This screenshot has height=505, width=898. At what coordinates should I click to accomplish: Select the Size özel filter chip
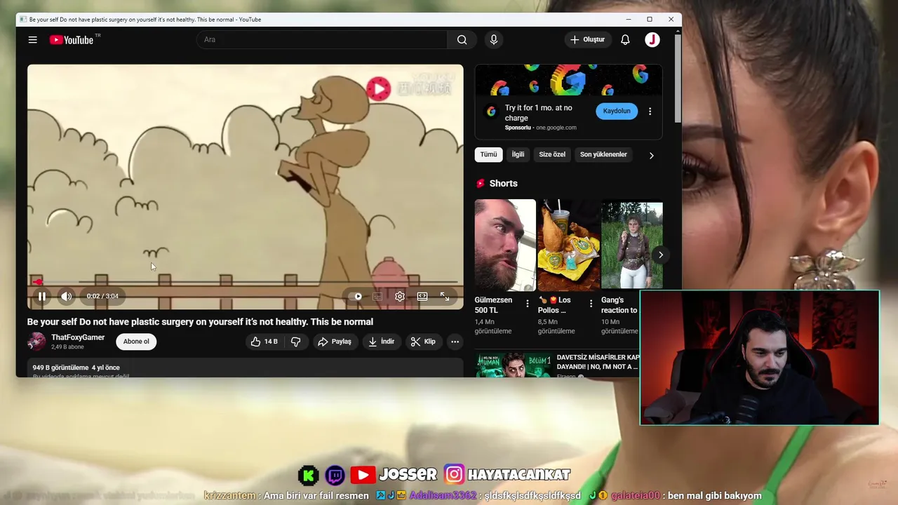552,154
